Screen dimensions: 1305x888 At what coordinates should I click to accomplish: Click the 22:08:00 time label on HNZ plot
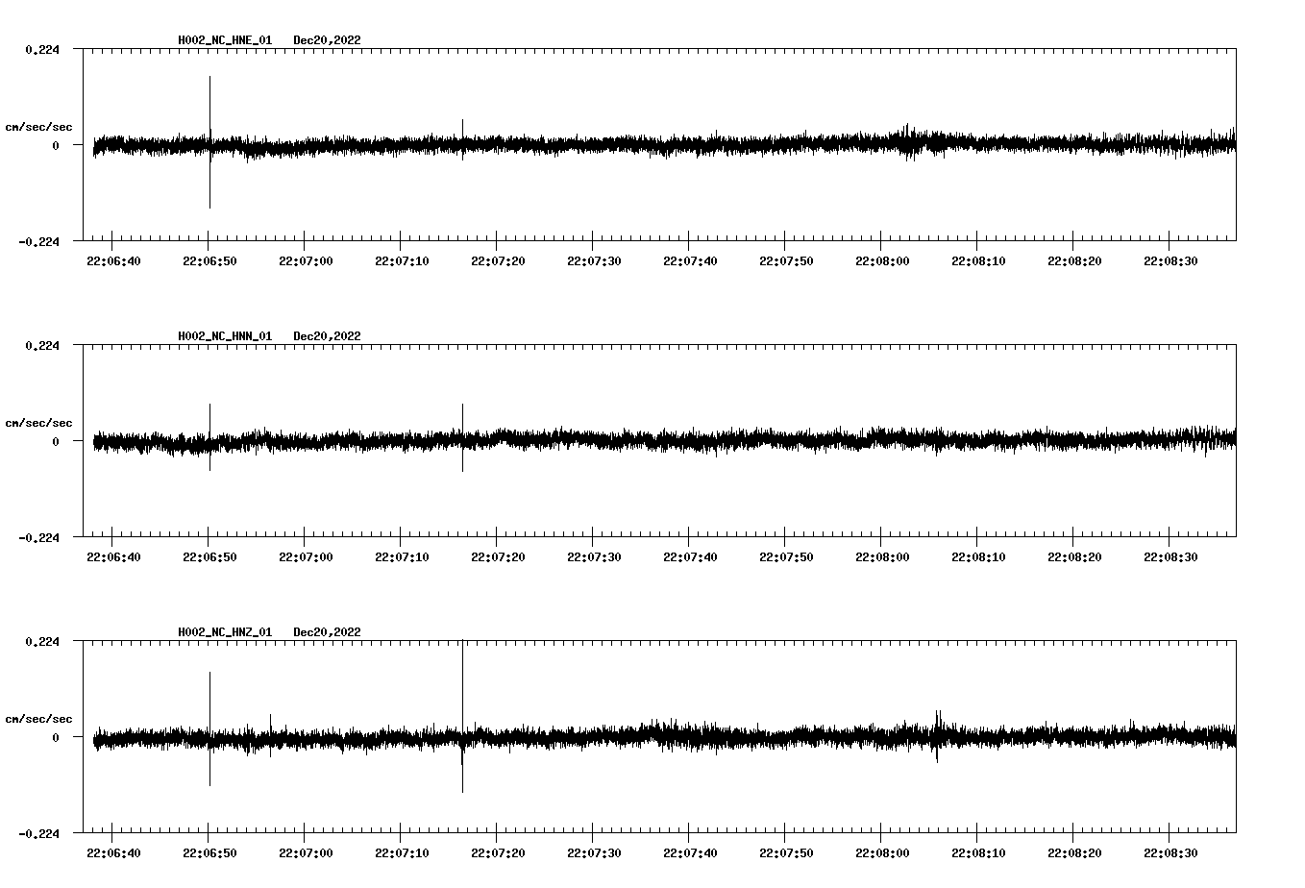coord(882,853)
